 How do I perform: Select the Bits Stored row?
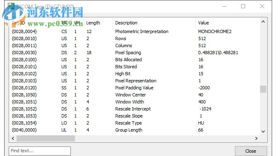coord(135,67)
